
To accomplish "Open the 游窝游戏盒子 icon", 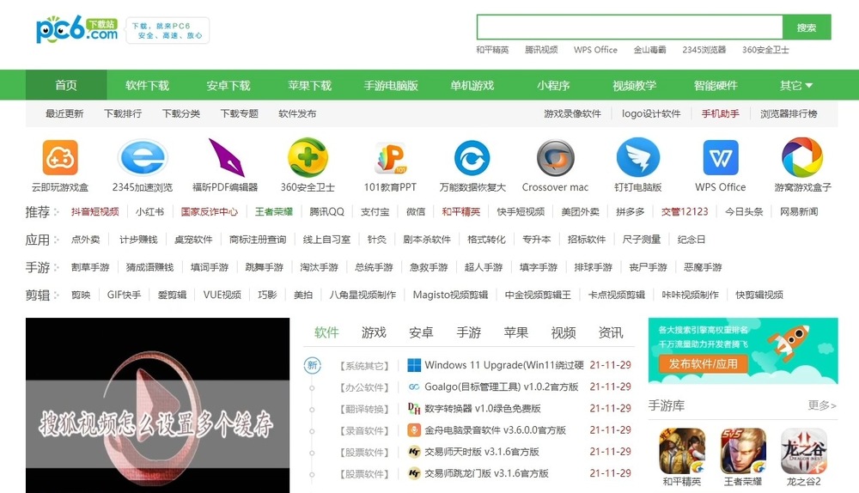I will pos(802,158).
